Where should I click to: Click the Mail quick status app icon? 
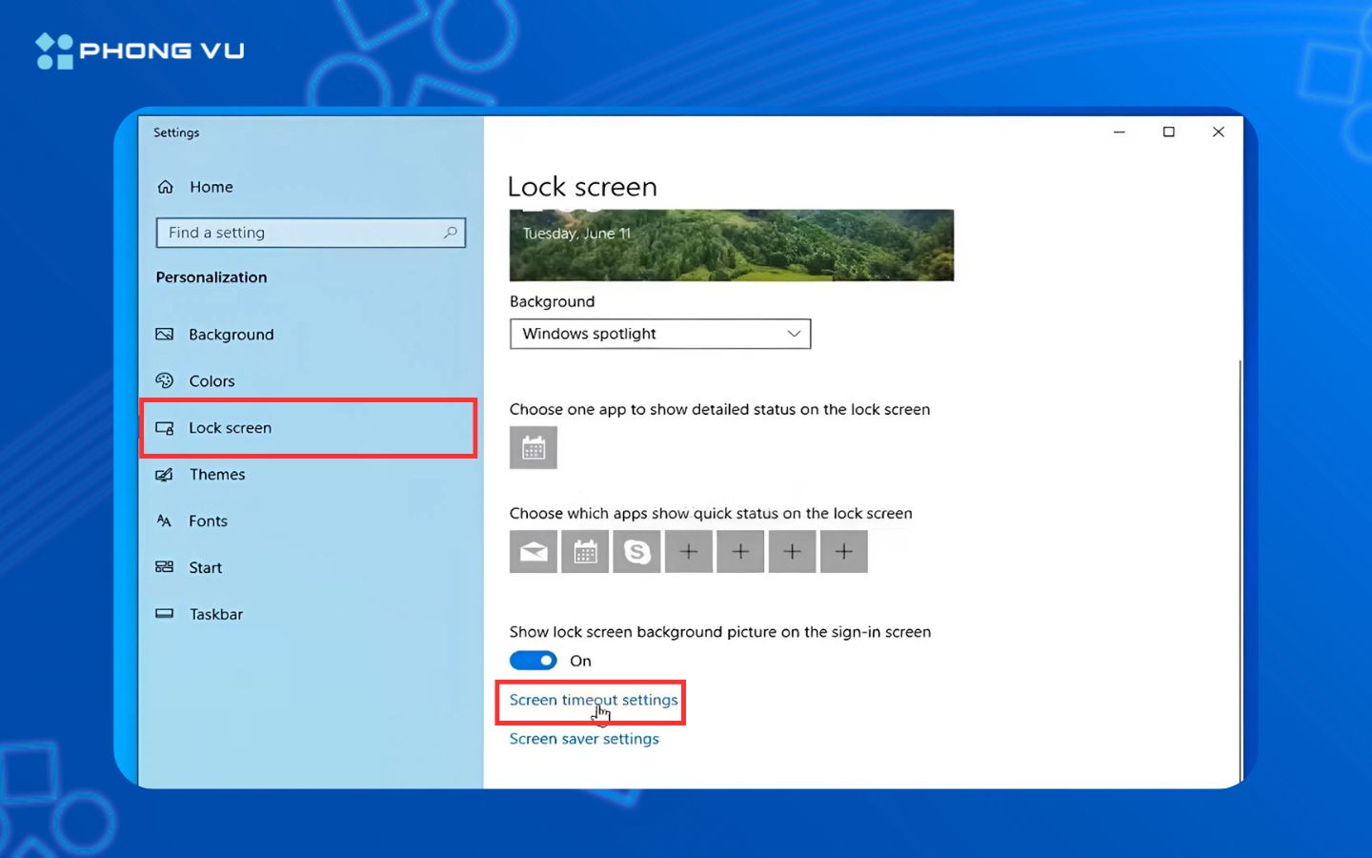point(533,551)
